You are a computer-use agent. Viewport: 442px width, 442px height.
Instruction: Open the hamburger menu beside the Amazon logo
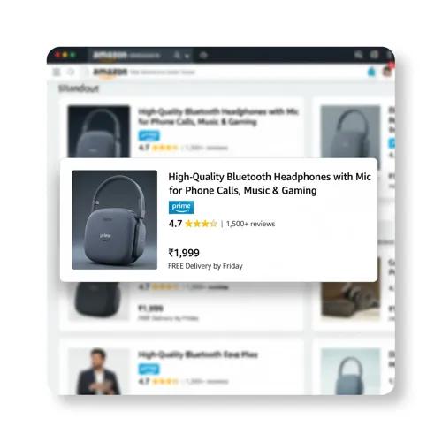pyautogui.click(x=57, y=72)
